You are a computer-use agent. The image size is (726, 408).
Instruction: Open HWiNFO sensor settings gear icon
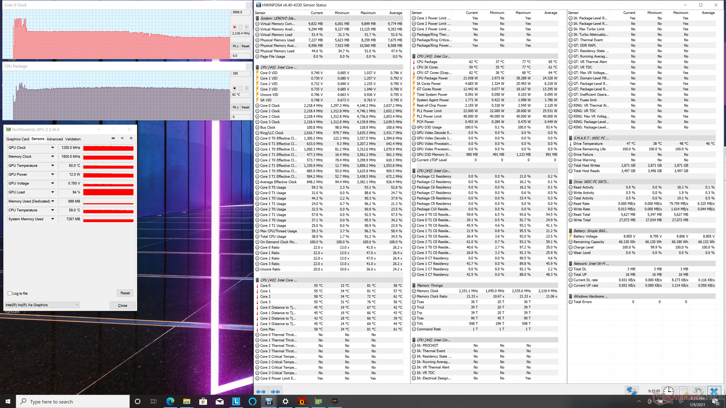pos(698,391)
